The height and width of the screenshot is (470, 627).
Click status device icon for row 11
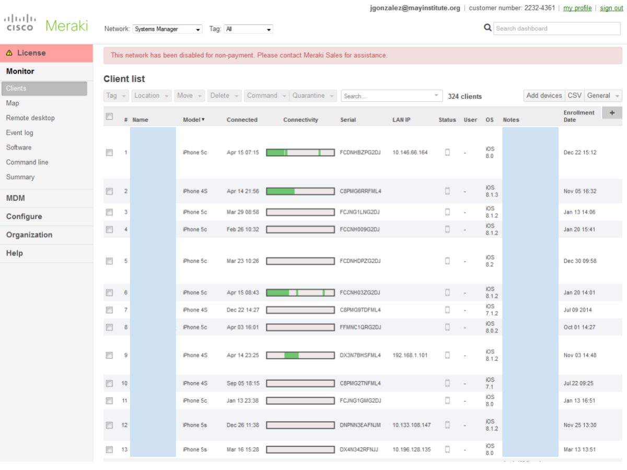[447, 401]
